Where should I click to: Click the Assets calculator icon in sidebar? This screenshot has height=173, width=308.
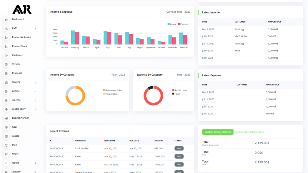click(x=6, y=136)
